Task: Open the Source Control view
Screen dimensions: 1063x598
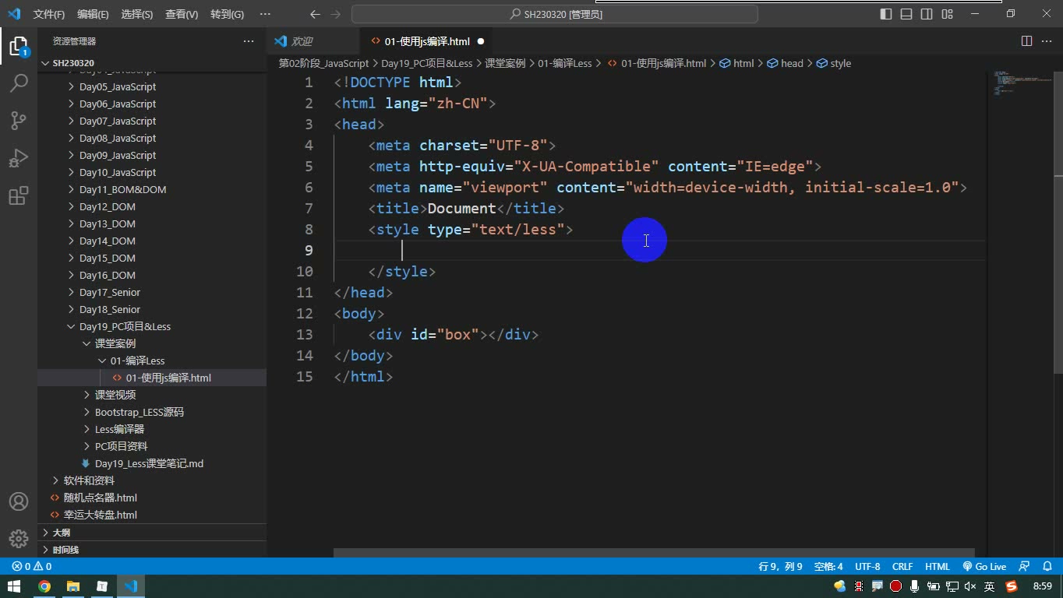Action: pyautogui.click(x=19, y=120)
